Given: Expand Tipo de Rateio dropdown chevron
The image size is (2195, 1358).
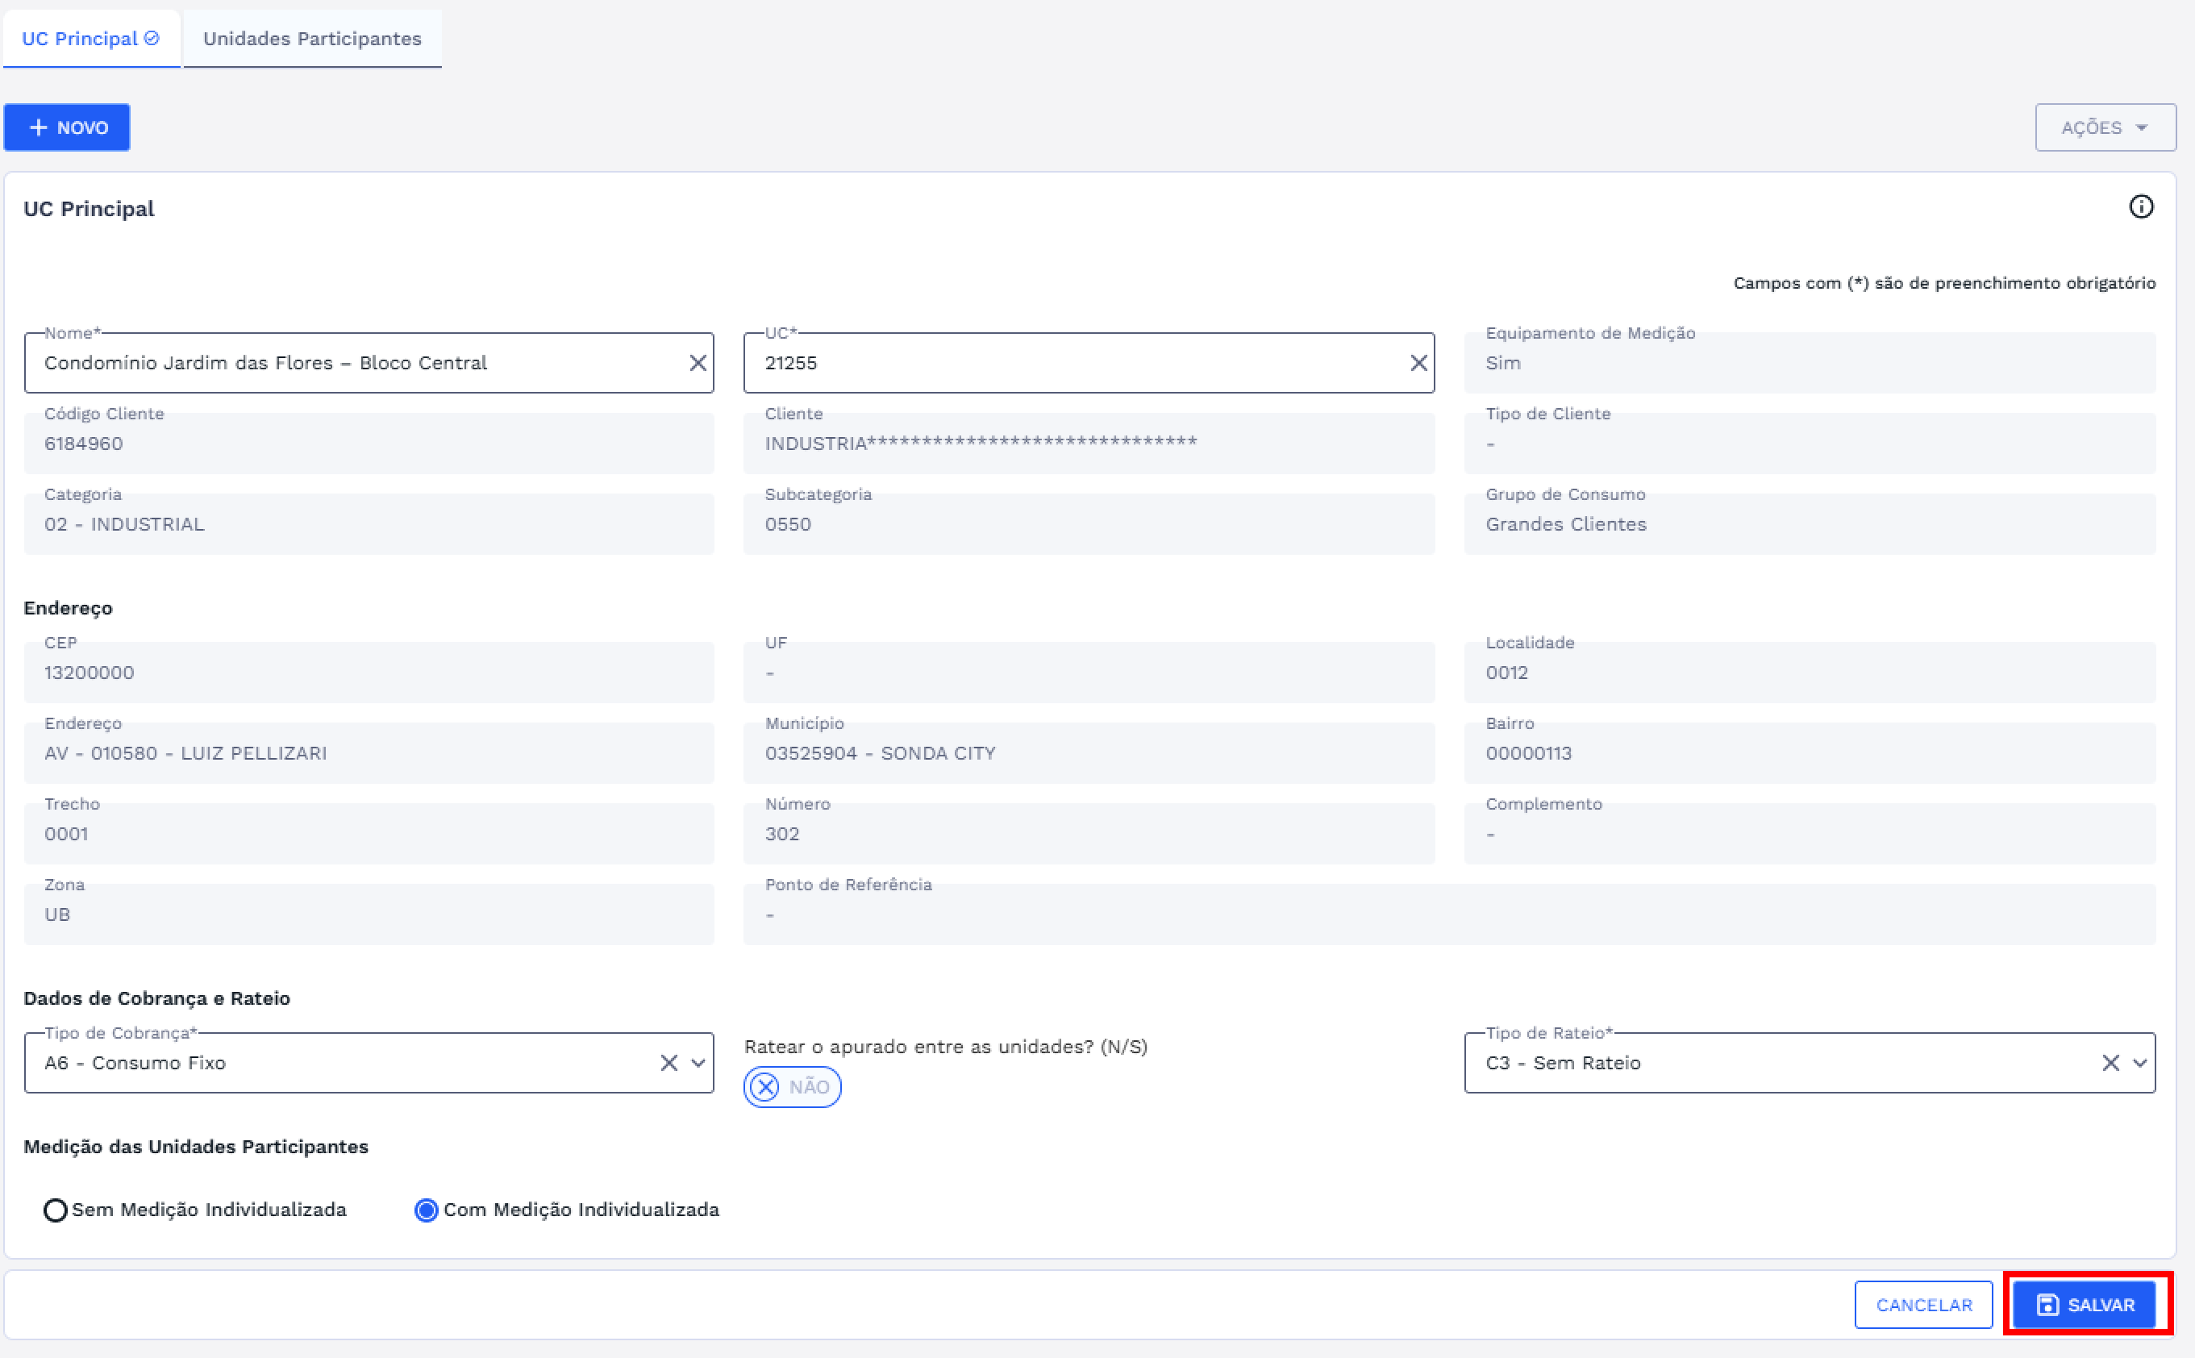Looking at the screenshot, I should coord(2139,1064).
